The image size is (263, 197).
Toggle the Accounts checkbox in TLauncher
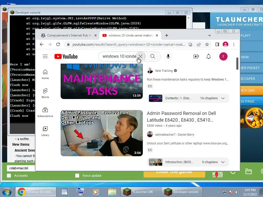(x=9, y=175)
